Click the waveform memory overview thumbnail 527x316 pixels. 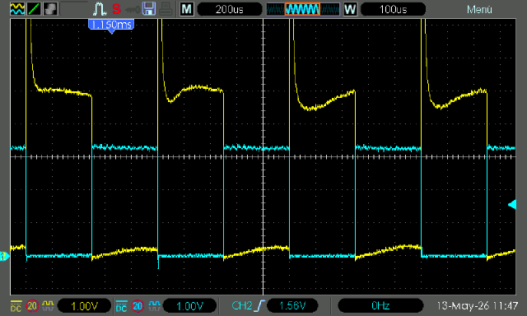303,9
